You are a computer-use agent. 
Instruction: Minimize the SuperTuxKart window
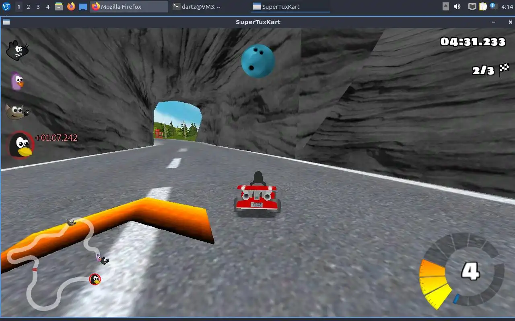tap(494, 22)
